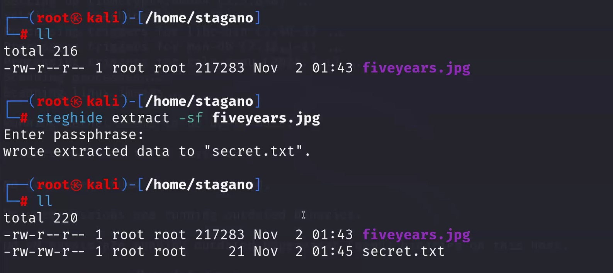Click fiveyears.jpg under the total 220 listing
This screenshot has width=613, height=273.
416,235
